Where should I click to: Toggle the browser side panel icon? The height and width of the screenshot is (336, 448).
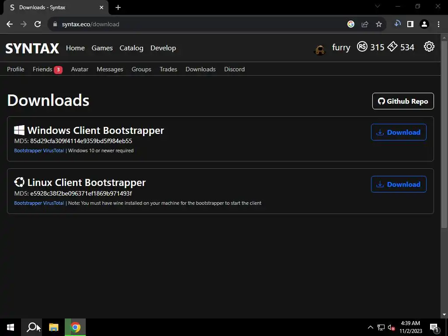[x=410, y=24]
